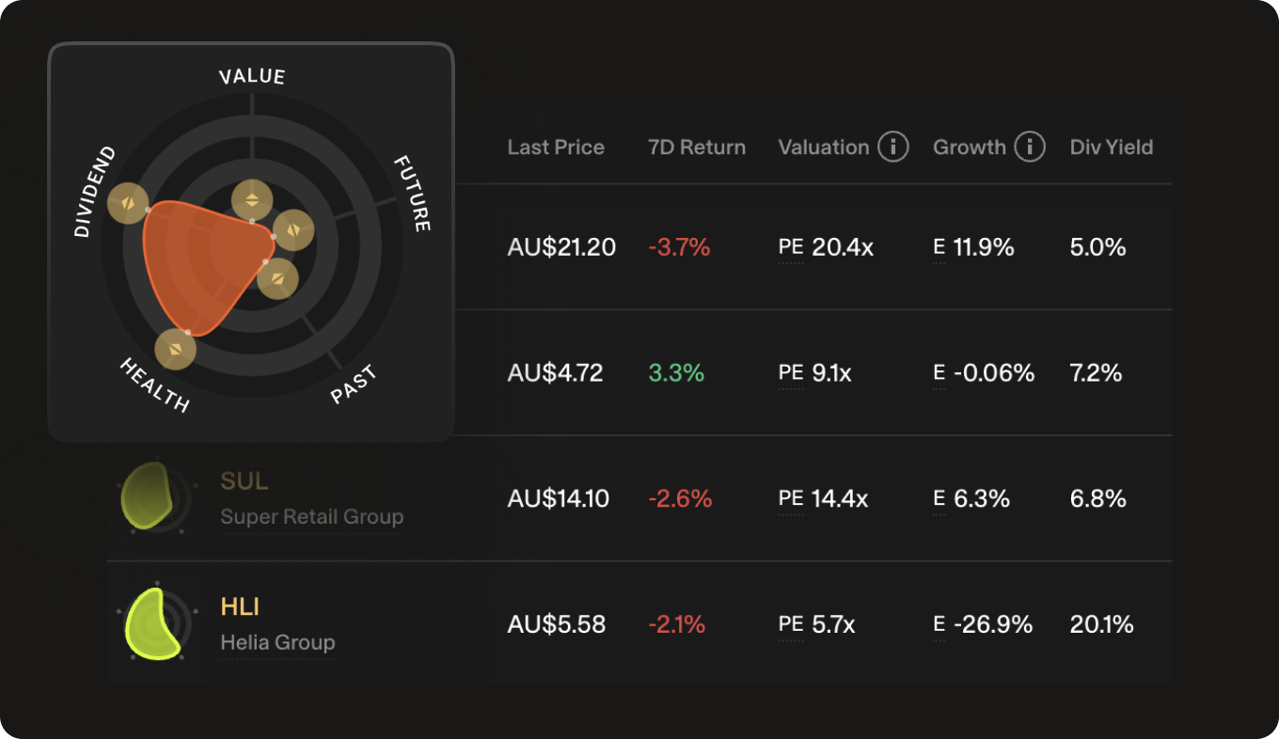Select the coin marker near the Dividend axis
The image size is (1279, 739).
pyautogui.click(x=128, y=203)
